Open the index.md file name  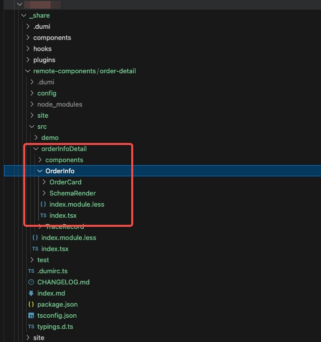pyautogui.click(x=51, y=293)
